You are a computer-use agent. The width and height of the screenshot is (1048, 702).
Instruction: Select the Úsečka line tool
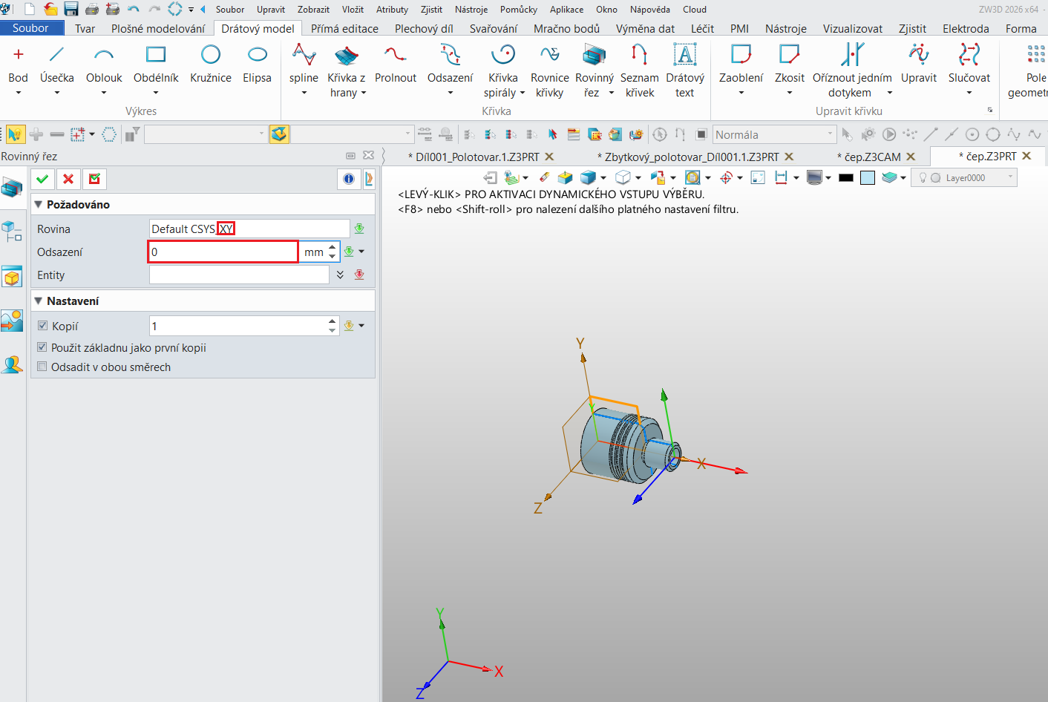(56, 64)
